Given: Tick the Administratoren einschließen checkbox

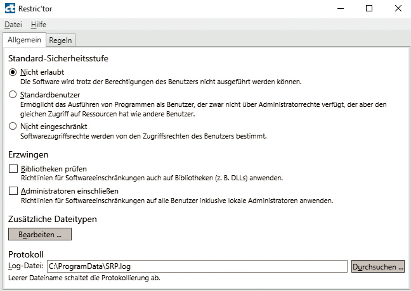Looking at the screenshot, I should coord(13,191).
